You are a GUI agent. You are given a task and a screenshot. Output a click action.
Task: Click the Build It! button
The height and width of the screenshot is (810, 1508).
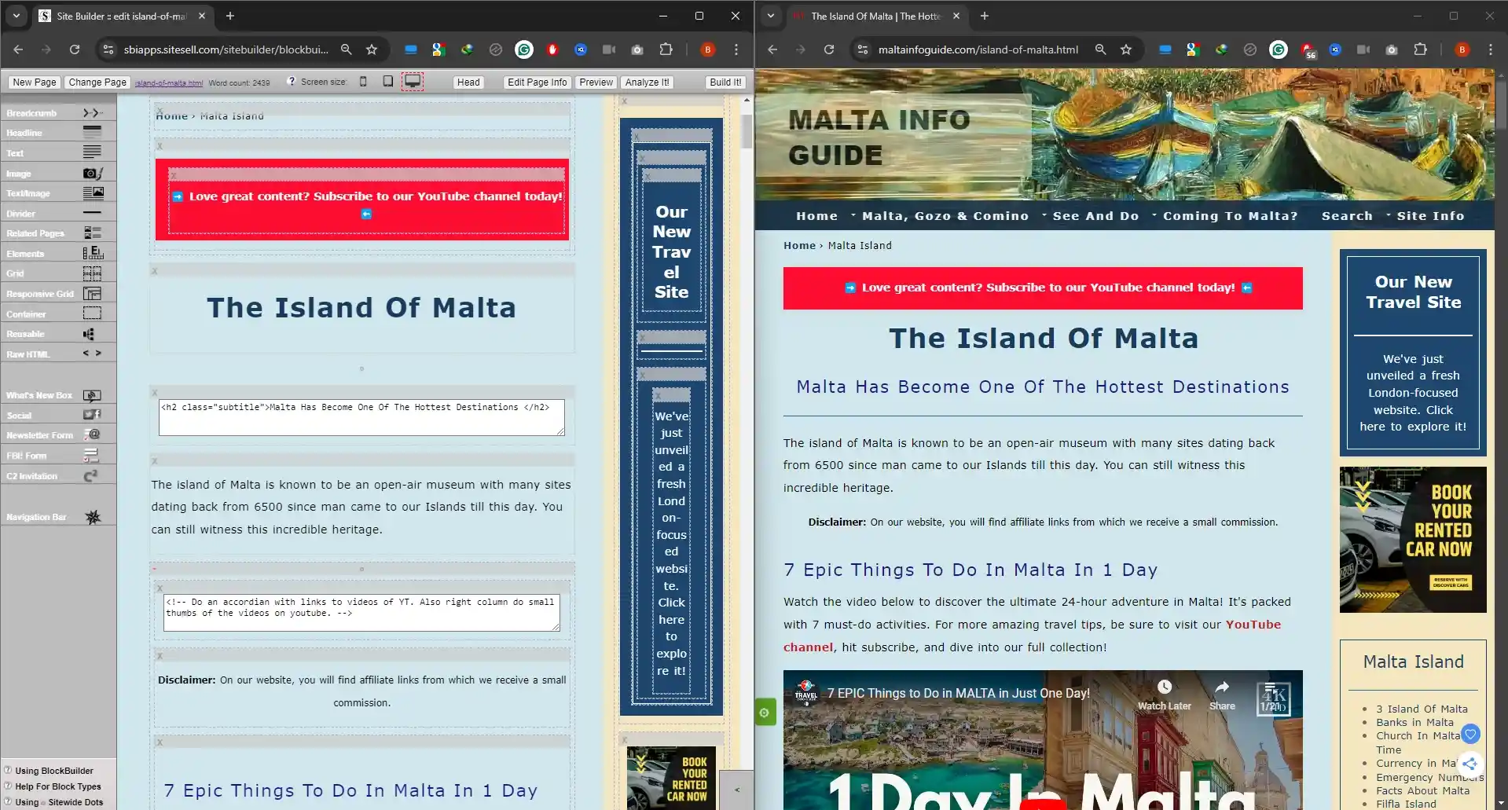point(725,82)
